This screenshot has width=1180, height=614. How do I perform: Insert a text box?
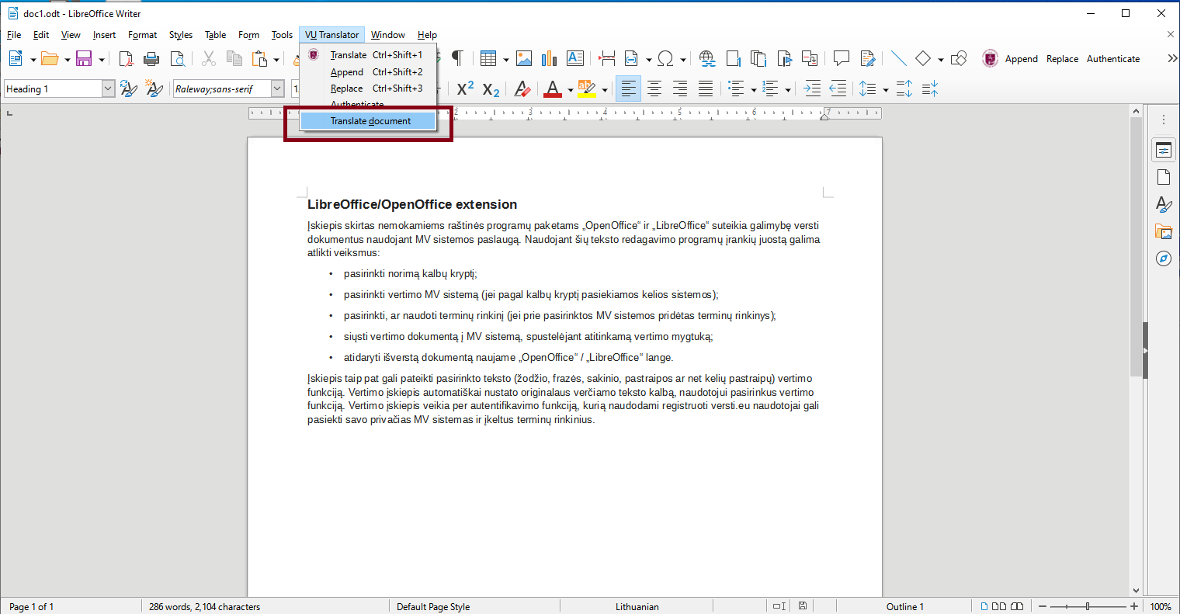pyautogui.click(x=575, y=59)
